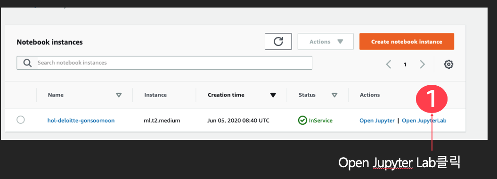Sort by Name column arrow
This screenshot has width=497, height=179.
(119, 95)
